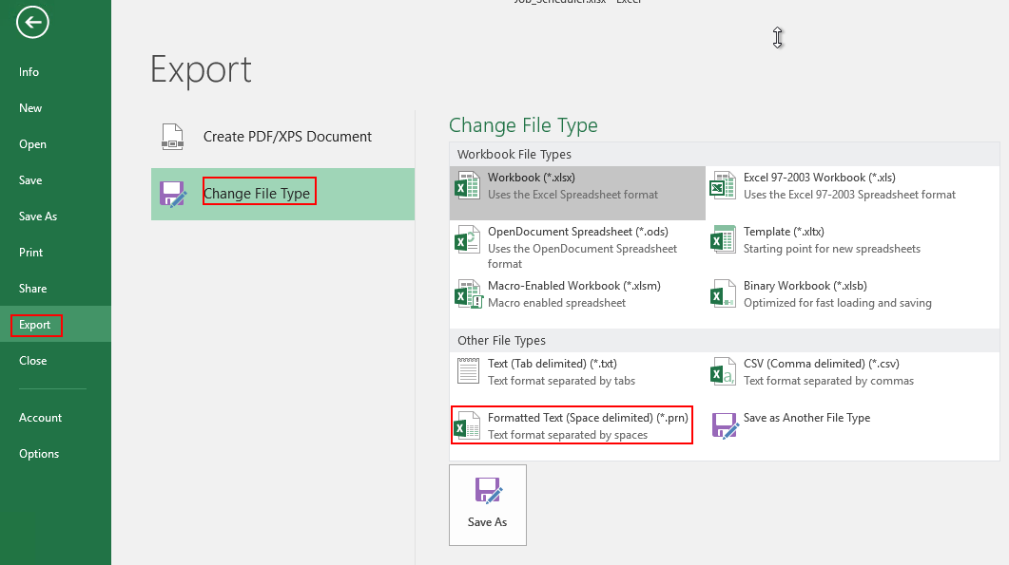This screenshot has height=565, width=1009.
Task: Choose Formatted Text (Space delimited) option
Action: click(x=572, y=425)
